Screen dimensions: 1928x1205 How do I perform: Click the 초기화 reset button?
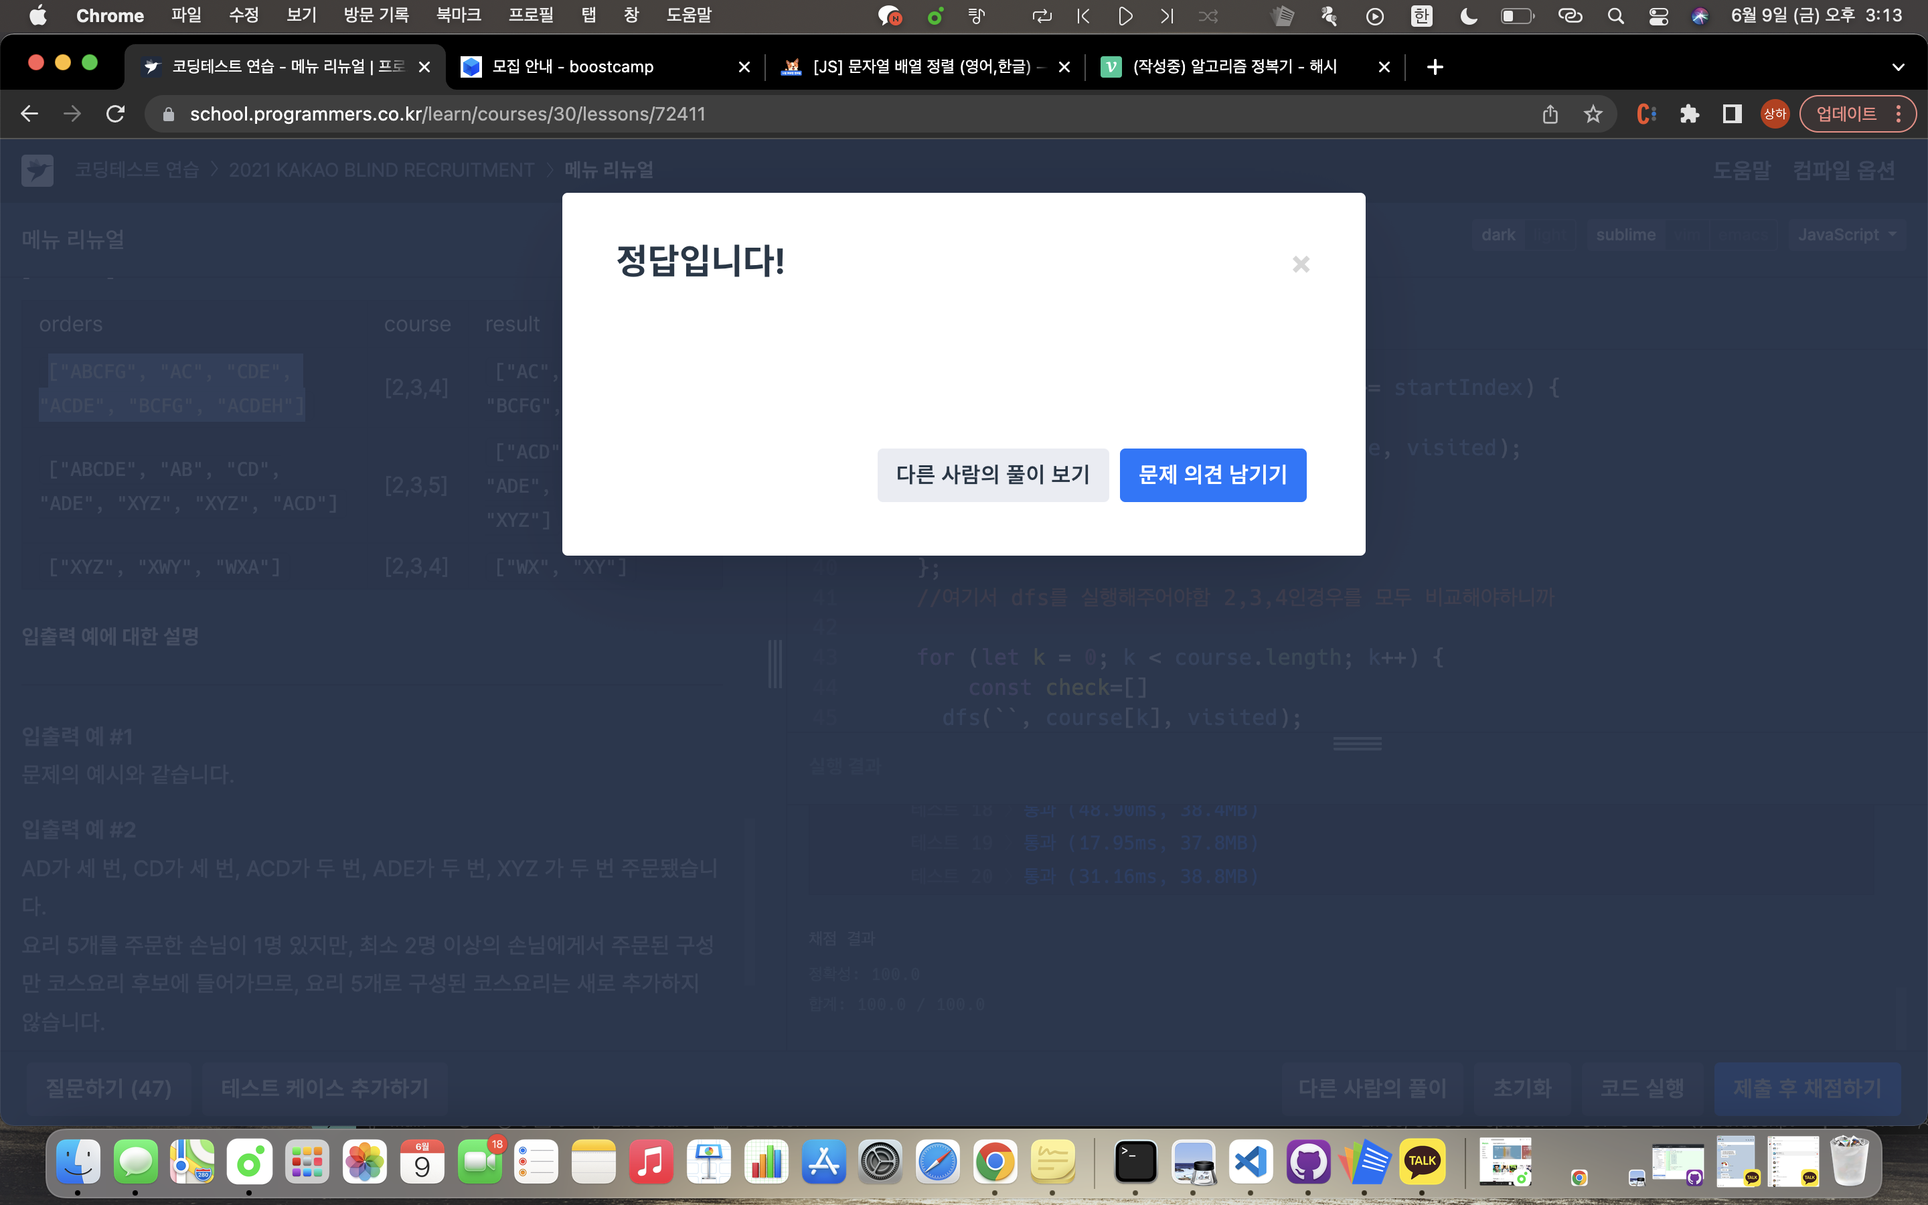[1522, 1088]
